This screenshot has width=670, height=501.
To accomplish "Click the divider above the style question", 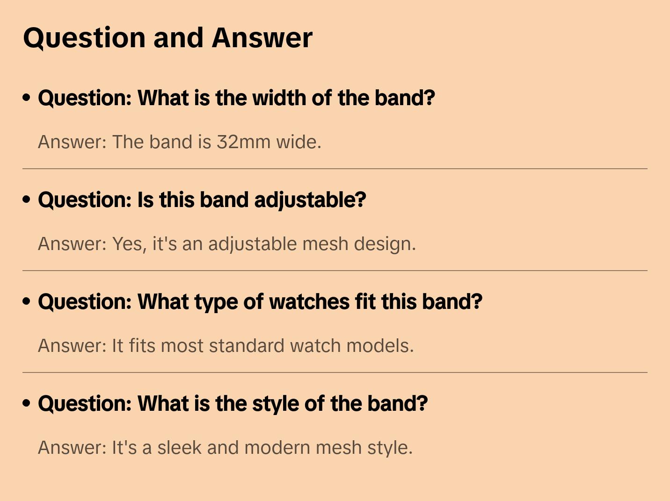I will [335, 372].
